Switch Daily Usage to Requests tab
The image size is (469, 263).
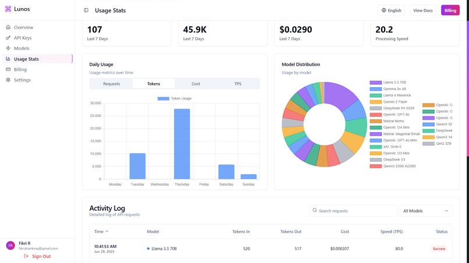112,84
